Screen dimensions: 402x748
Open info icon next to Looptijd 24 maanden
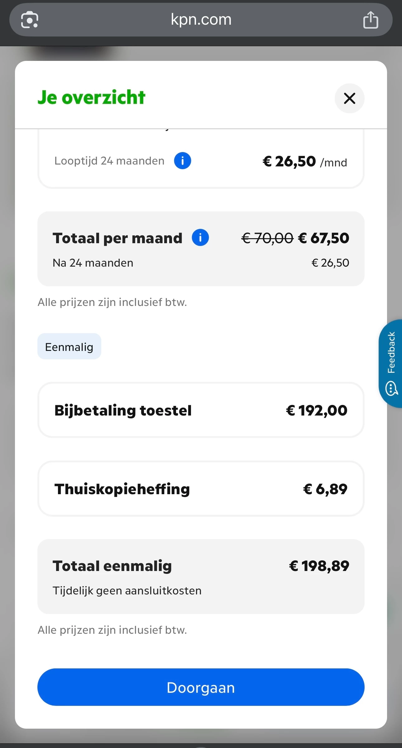[x=182, y=161]
